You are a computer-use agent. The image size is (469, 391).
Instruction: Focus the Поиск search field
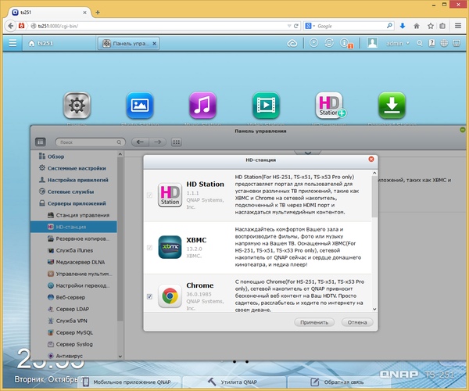[90, 142]
